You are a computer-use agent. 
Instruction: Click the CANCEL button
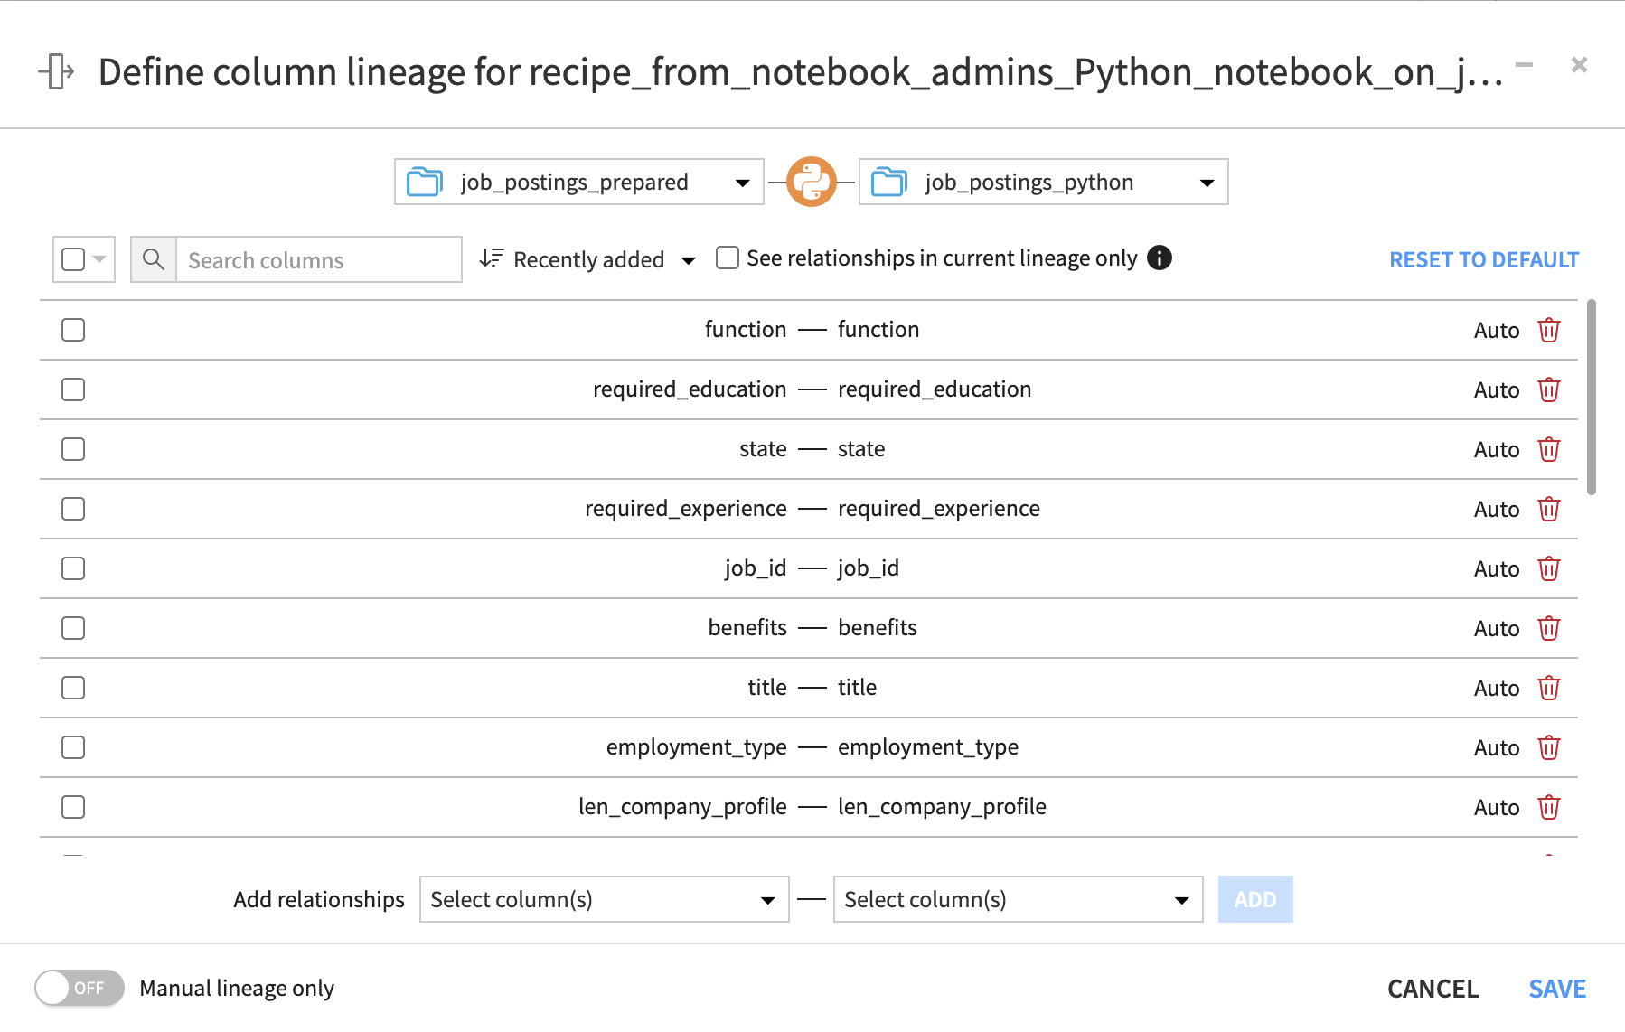click(x=1433, y=989)
